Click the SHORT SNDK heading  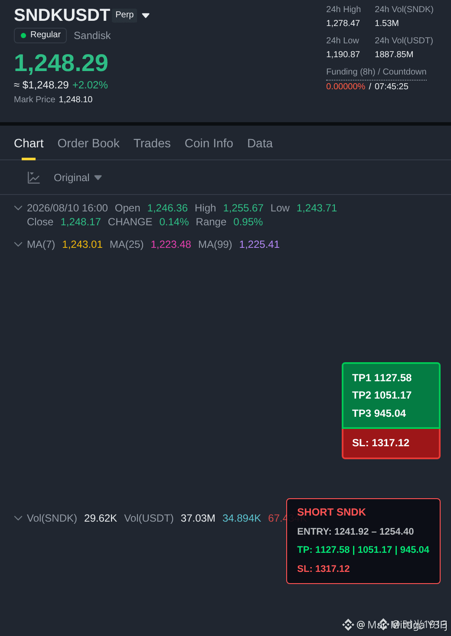(x=331, y=512)
